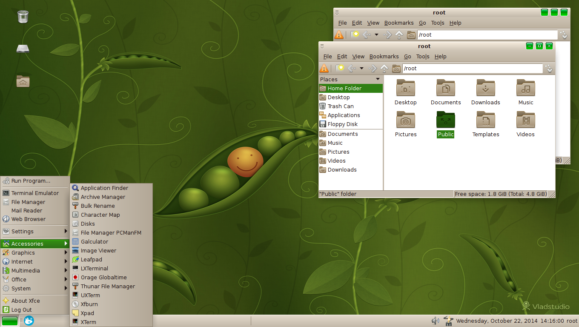The image size is (579, 327).
Task: Launch Thunar File Manager from Accessories
Action: coord(111,286)
